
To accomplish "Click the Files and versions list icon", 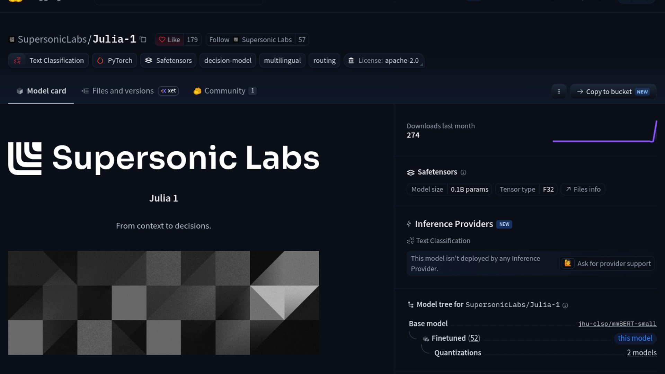I will (x=85, y=91).
